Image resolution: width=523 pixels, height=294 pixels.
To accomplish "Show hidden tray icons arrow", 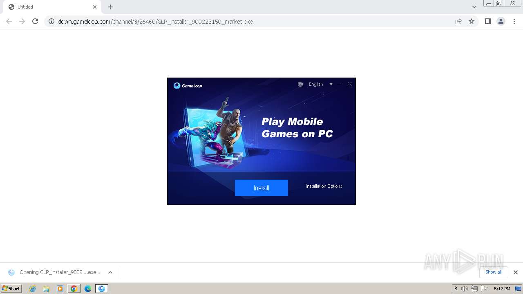I will pyautogui.click(x=456, y=289).
